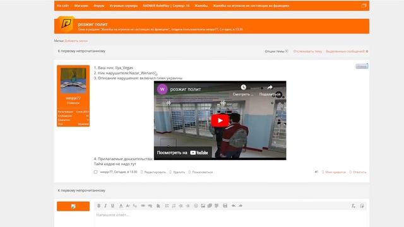404x227 pixels.
Task: Tick the checkbox beside post by weqqr77
Action: pyautogui.click(x=95, y=172)
